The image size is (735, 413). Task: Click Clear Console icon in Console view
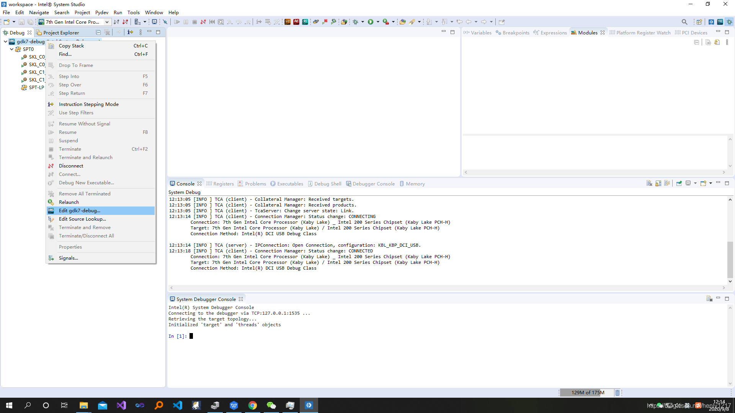(649, 184)
